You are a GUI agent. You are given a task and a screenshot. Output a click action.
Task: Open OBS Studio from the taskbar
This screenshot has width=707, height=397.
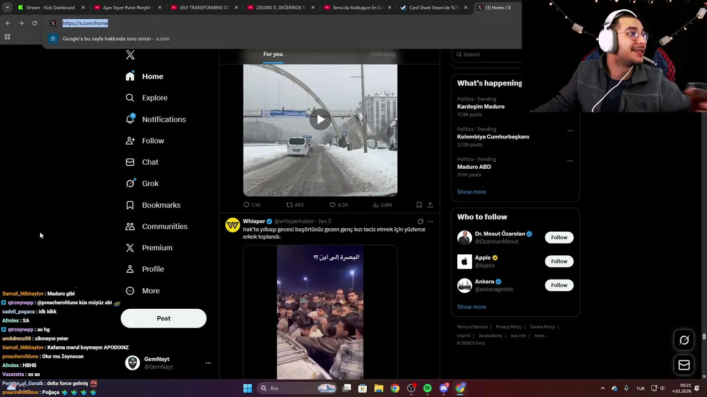(x=411, y=388)
